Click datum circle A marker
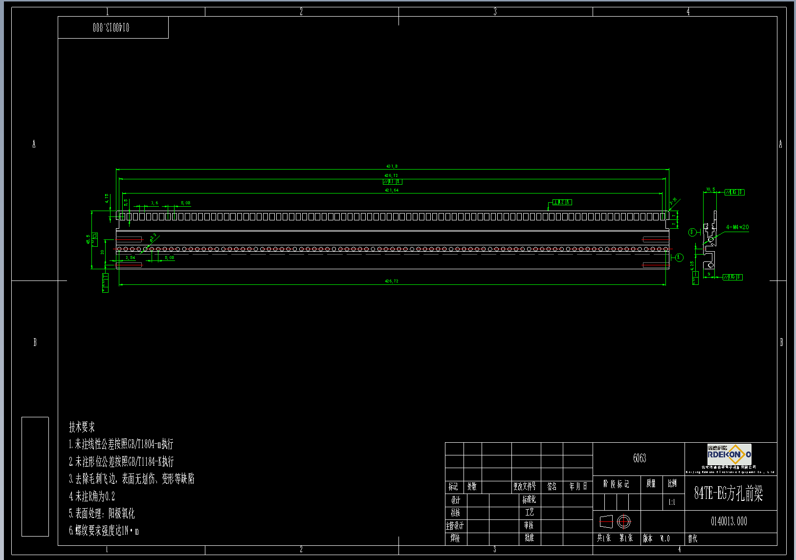 (x=679, y=257)
